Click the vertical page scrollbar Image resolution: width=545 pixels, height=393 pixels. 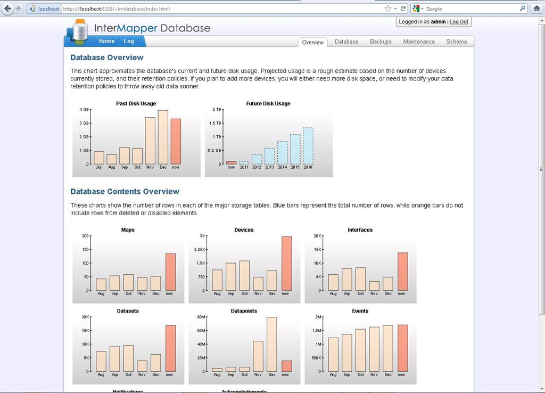[x=541, y=169]
